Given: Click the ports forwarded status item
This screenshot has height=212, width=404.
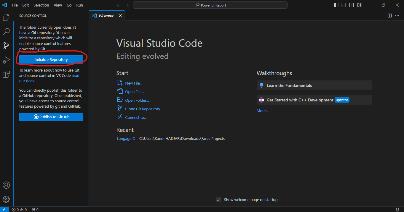Looking at the screenshot, I should 35,210.
